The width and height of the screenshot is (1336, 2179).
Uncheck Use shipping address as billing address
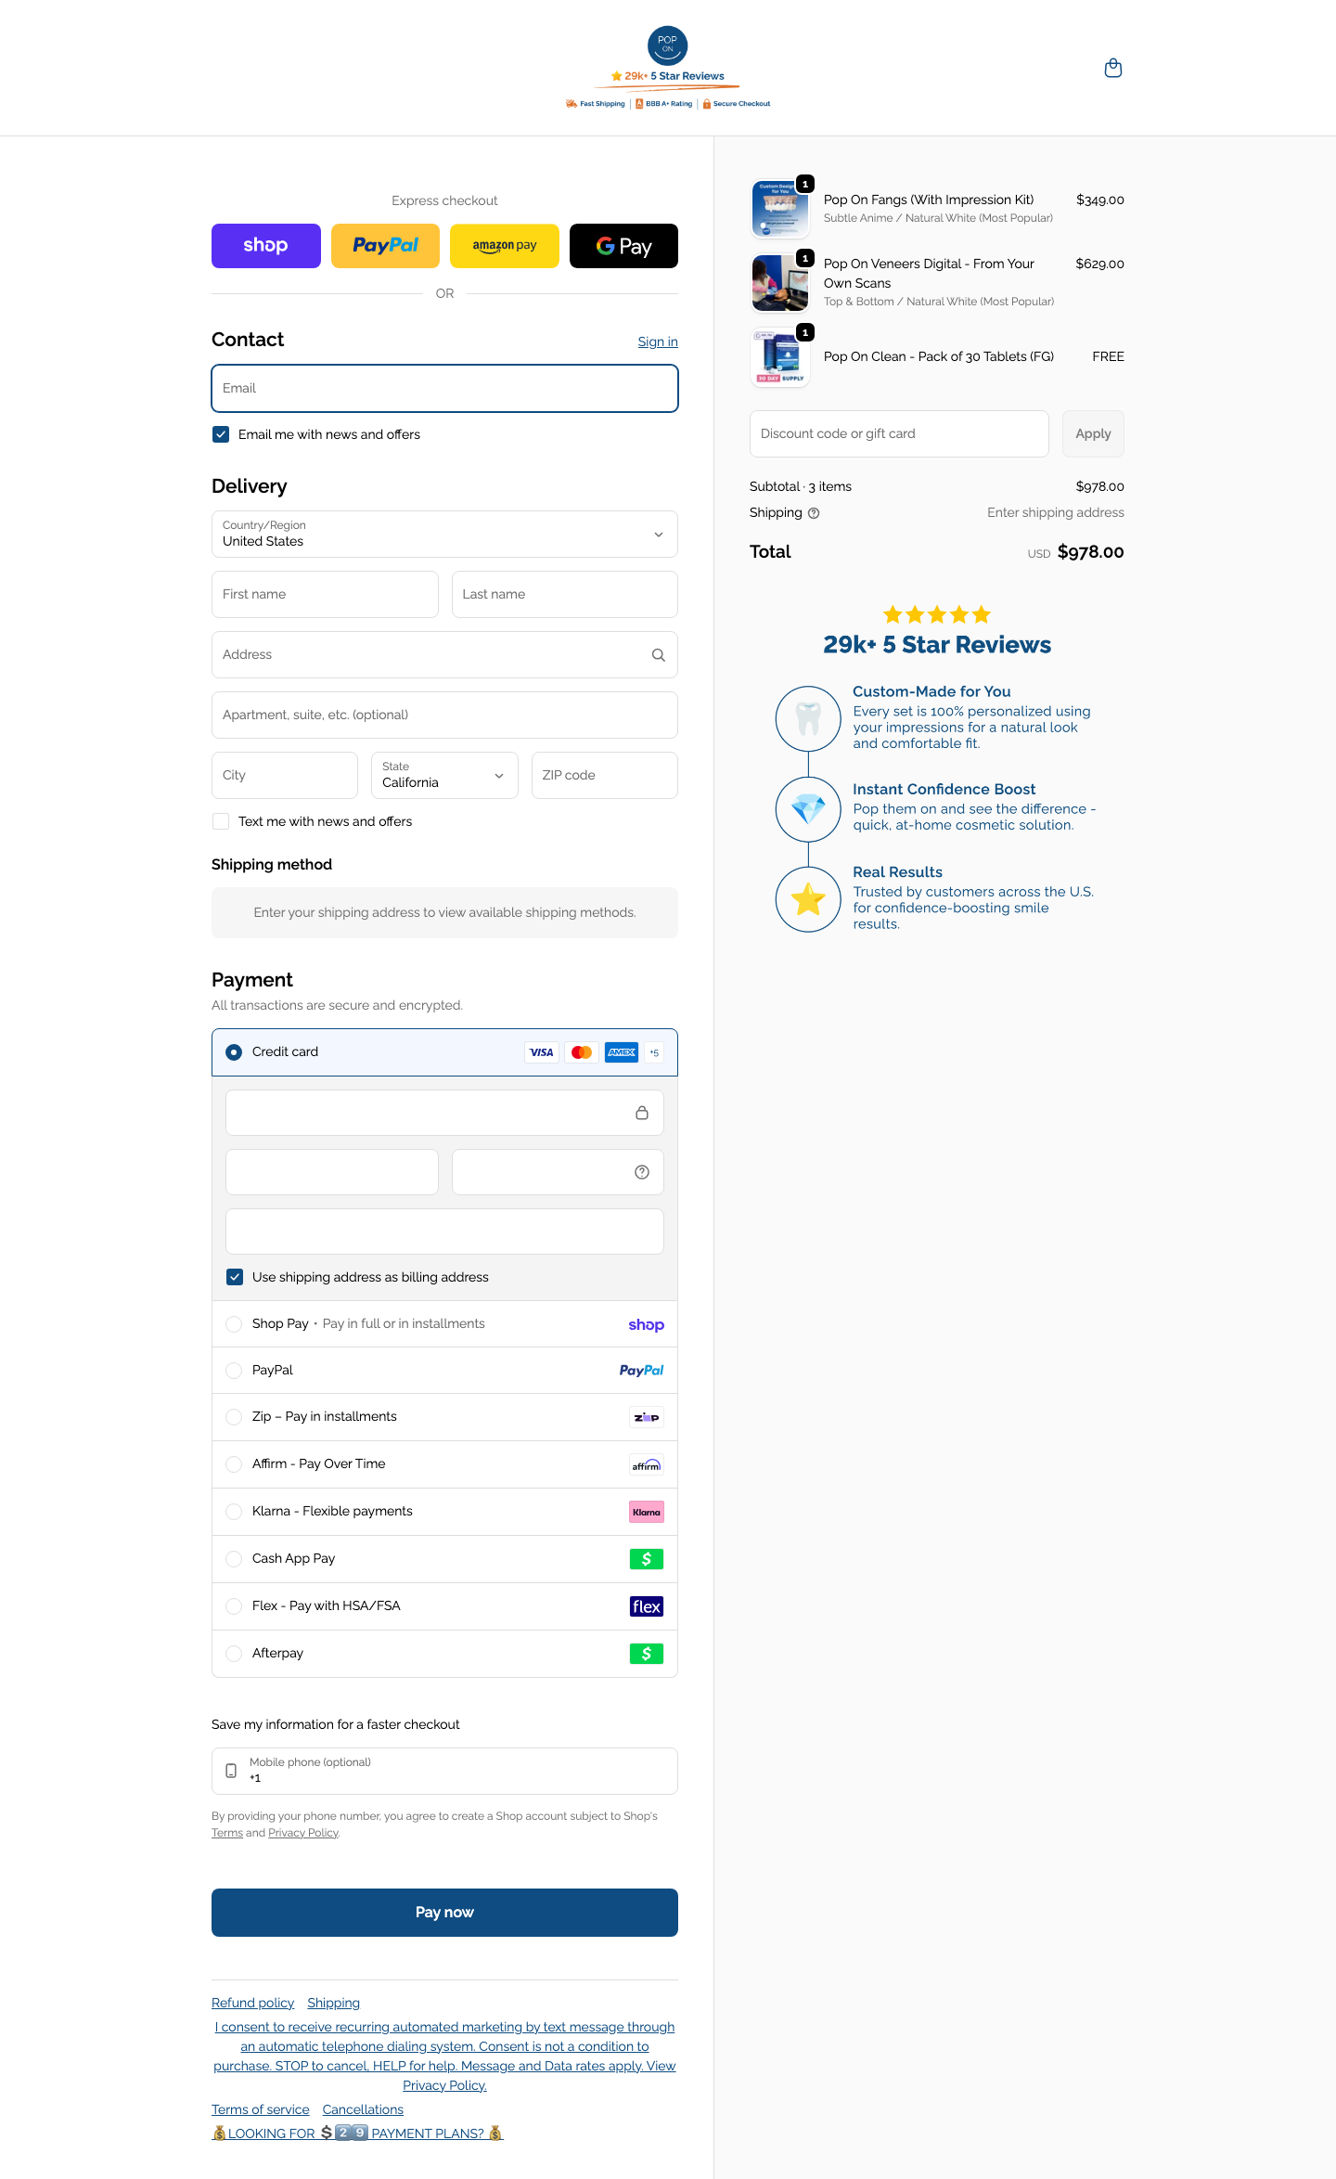pos(235,1277)
